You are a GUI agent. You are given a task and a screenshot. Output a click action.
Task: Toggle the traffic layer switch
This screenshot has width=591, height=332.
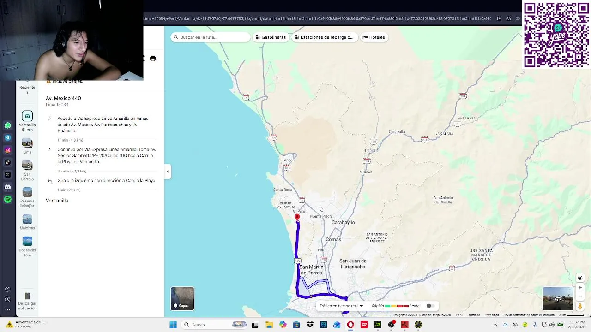(x=430, y=306)
